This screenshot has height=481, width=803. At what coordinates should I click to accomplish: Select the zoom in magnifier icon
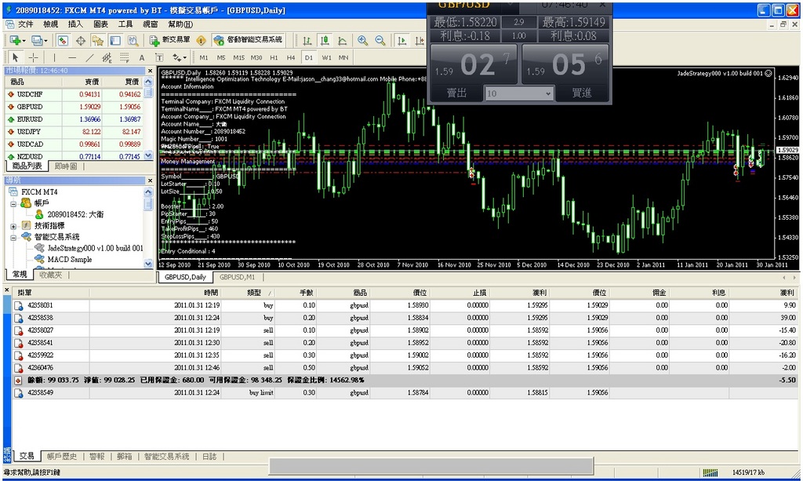click(362, 41)
